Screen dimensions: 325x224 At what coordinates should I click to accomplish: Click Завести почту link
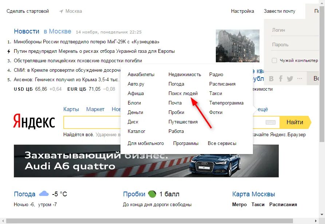click(280, 11)
